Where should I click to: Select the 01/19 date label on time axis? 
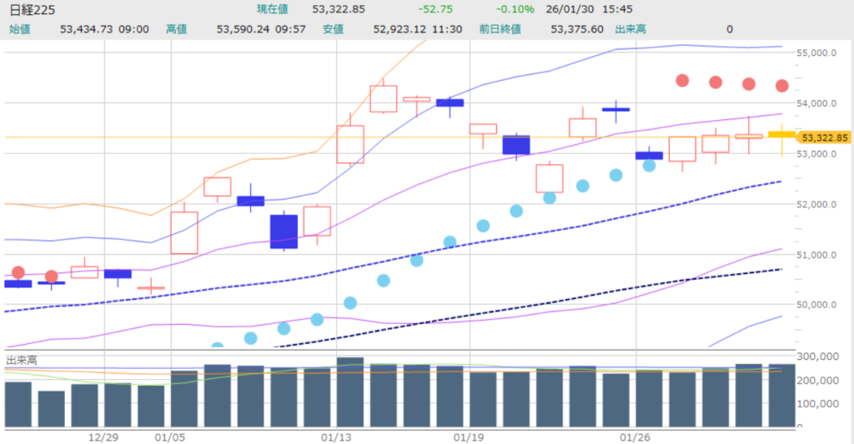click(470, 437)
